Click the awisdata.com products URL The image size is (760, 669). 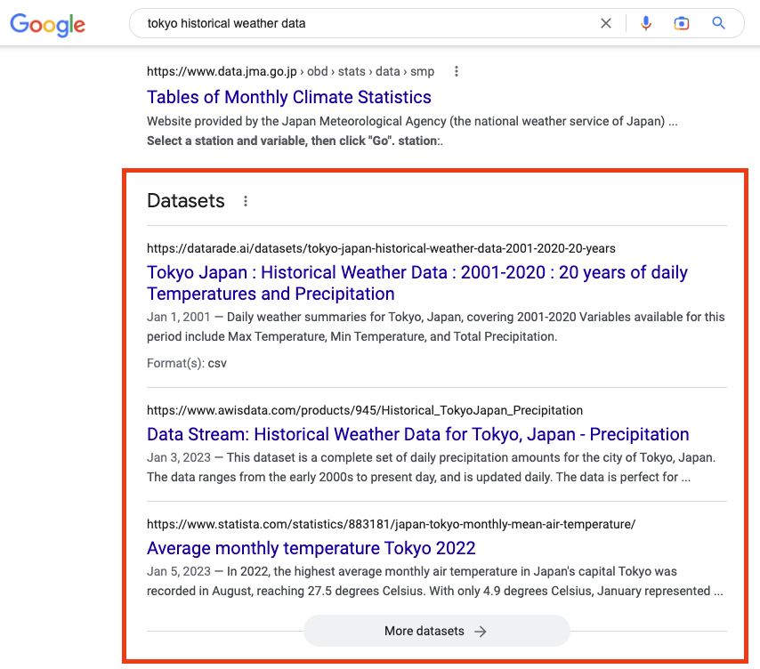(x=365, y=410)
